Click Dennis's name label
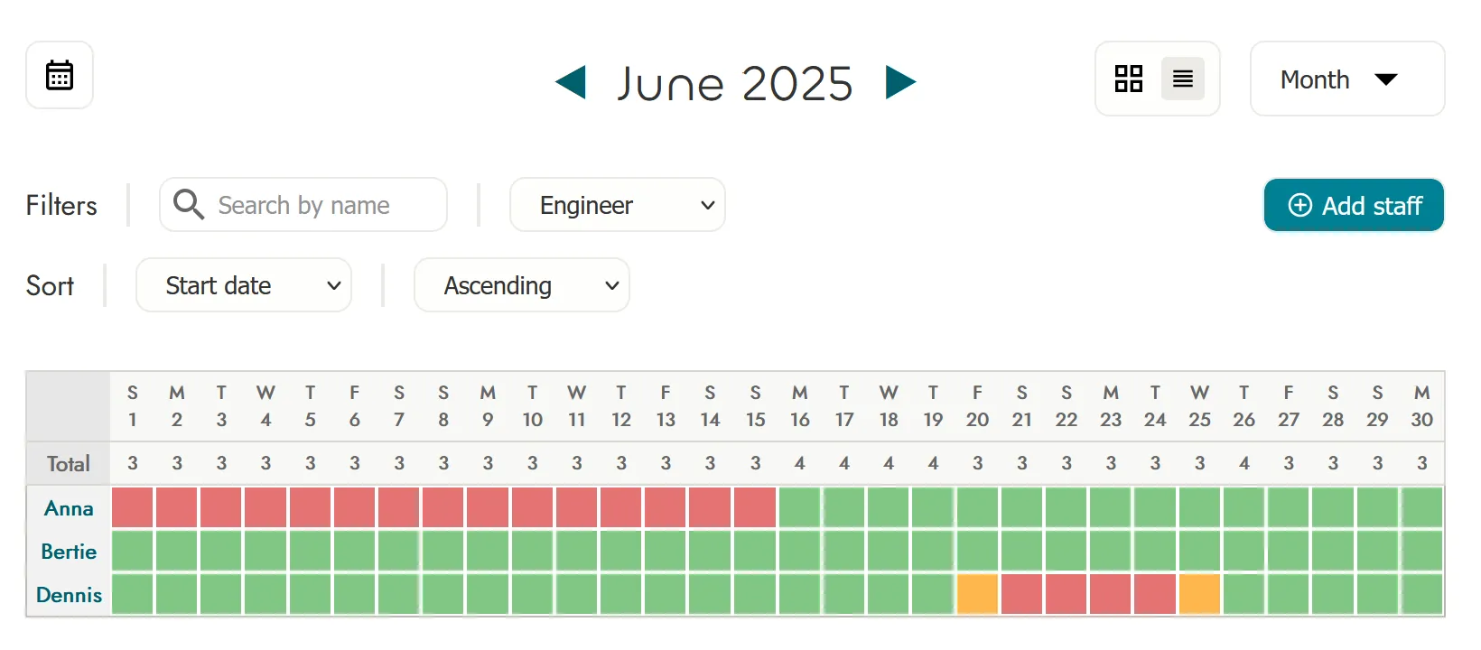Image resolution: width=1481 pixels, height=650 pixels. coord(69,594)
